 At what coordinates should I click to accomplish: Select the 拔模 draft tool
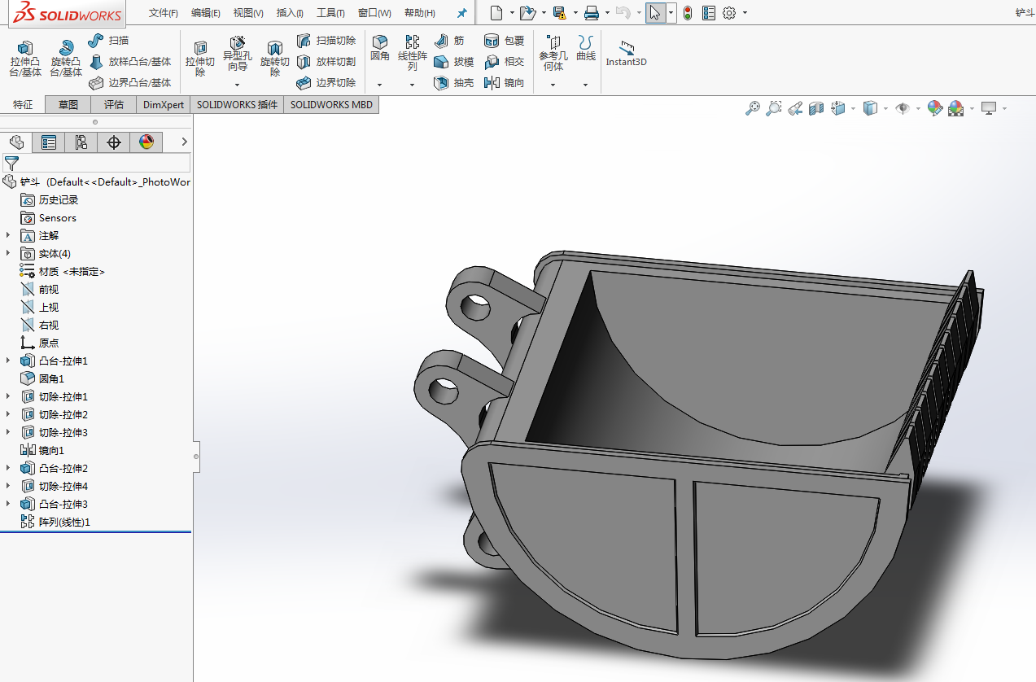point(453,61)
